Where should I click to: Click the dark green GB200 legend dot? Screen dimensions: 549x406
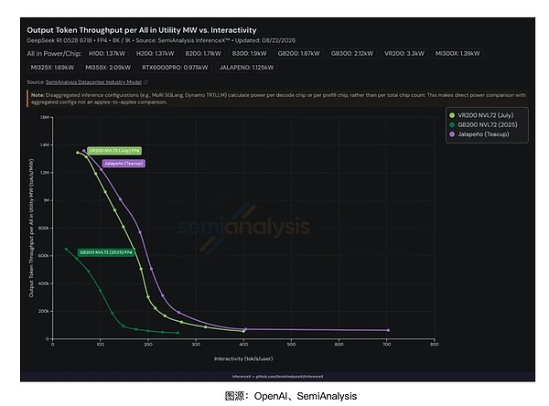[452, 124]
